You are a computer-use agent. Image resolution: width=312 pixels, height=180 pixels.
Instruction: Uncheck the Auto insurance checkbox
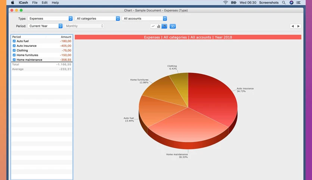pos(14,46)
